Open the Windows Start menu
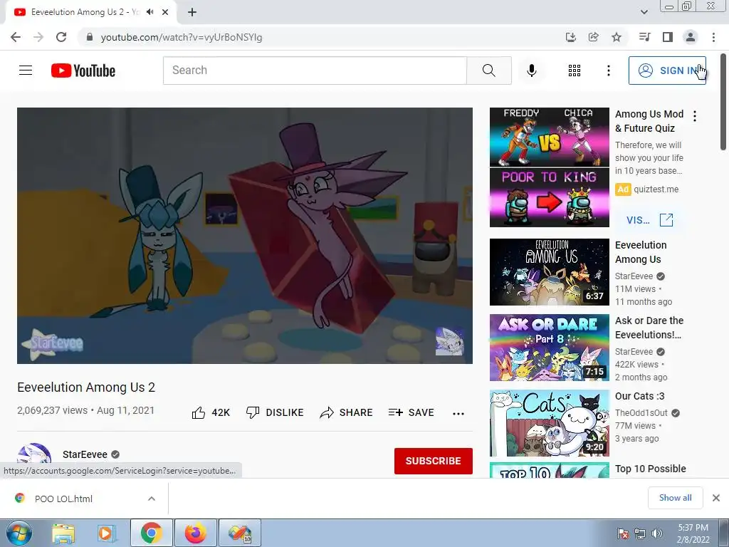Screen dimensions: 729x547 click(x=19, y=533)
